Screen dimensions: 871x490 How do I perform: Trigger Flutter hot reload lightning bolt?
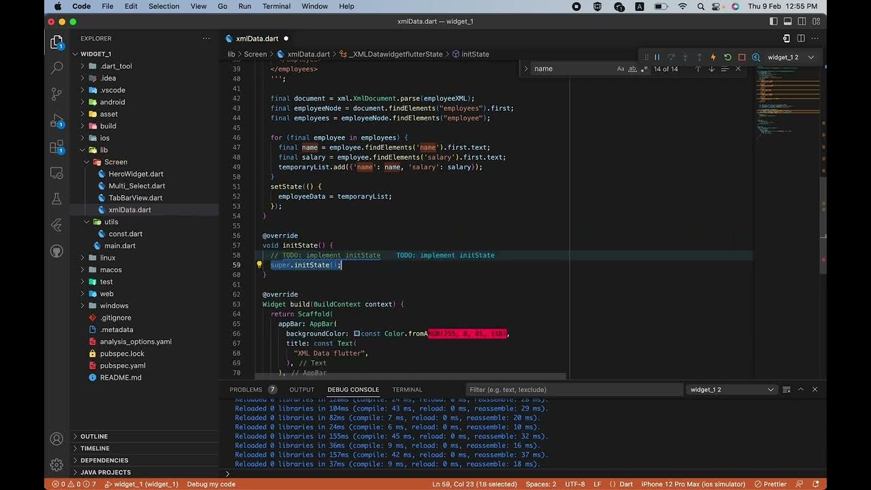point(713,57)
